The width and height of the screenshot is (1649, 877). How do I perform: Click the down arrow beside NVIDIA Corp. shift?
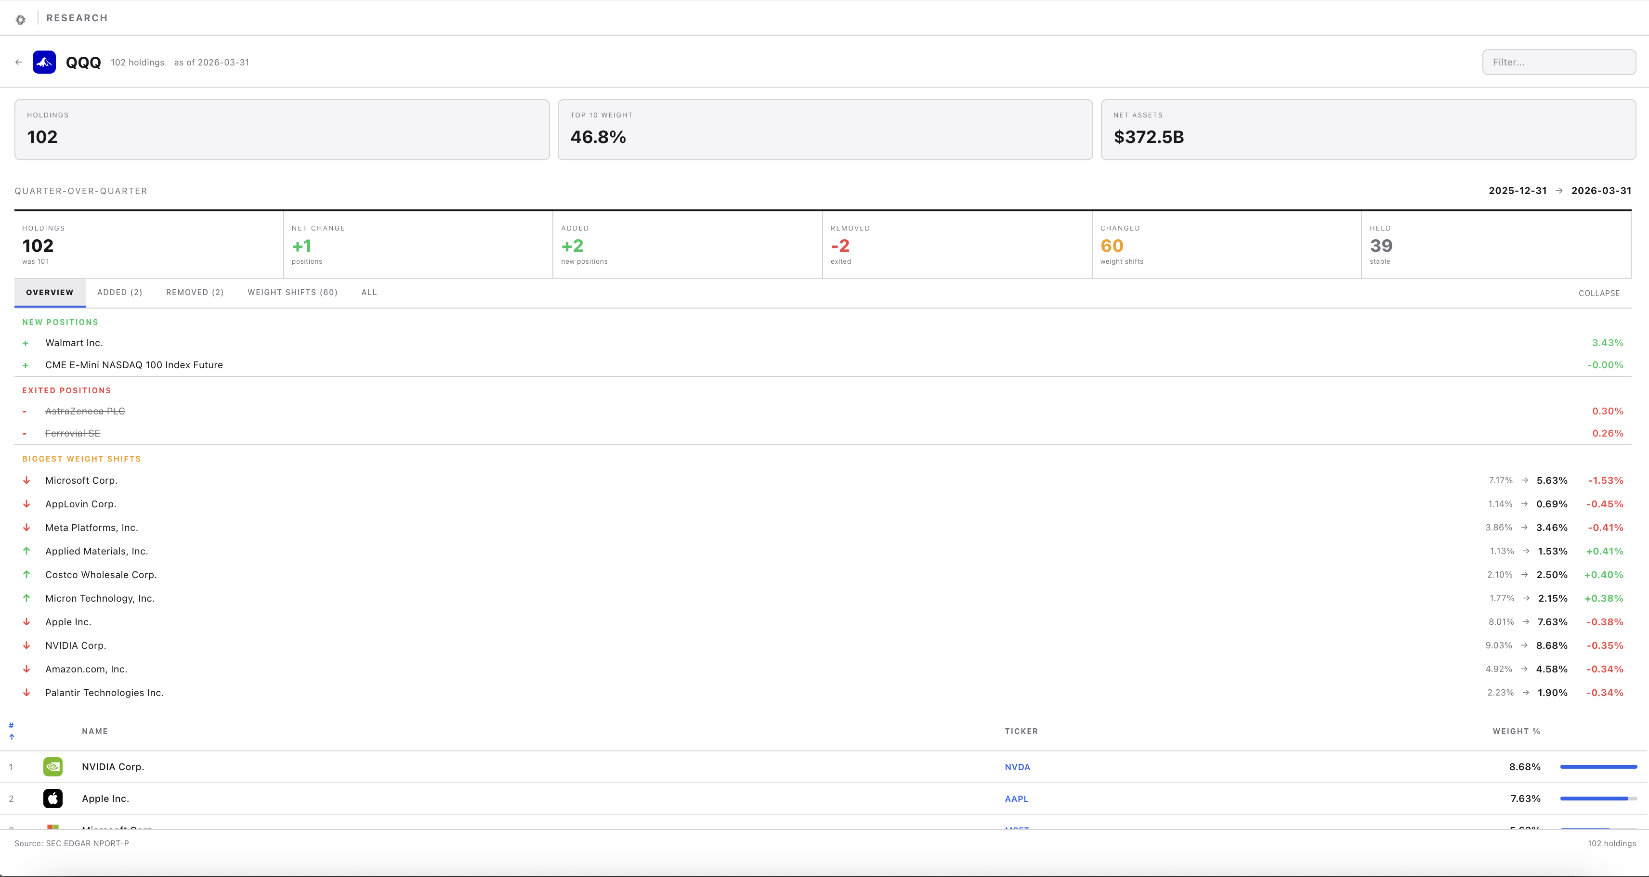pyautogui.click(x=26, y=645)
